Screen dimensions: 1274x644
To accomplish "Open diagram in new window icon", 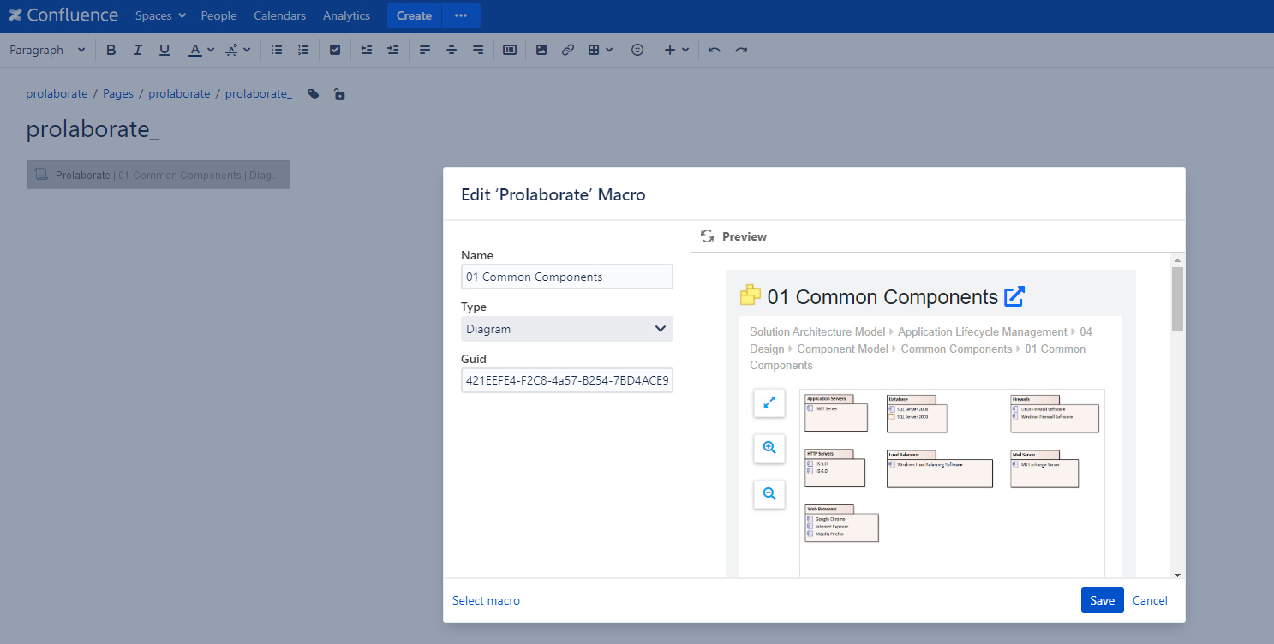I will coord(1014,297).
